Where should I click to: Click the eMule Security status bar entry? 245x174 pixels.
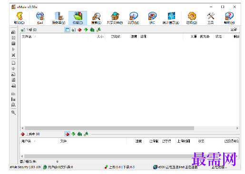click(25, 167)
